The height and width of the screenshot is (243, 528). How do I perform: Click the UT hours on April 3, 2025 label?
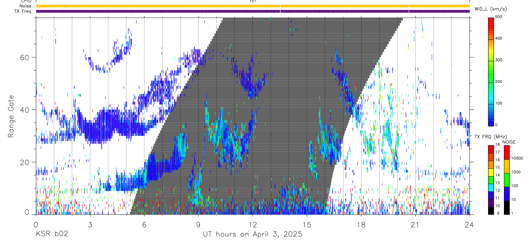pyautogui.click(x=252, y=234)
